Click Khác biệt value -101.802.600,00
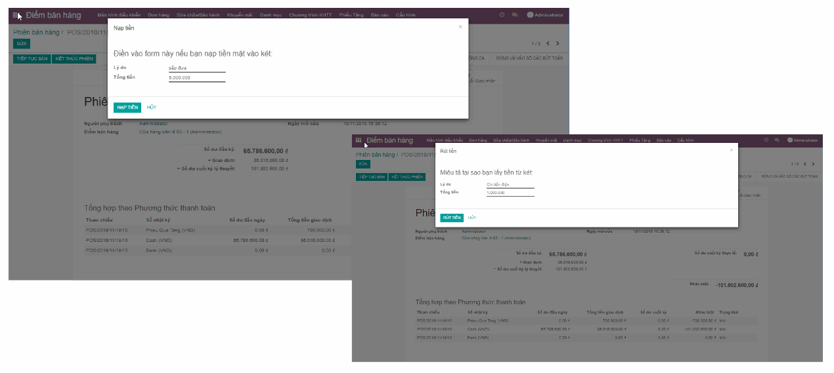The height and width of the screenshot is (373, 834). pos(735,285)
